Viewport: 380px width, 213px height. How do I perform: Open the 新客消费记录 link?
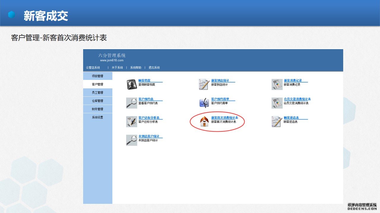coord(293,80)
